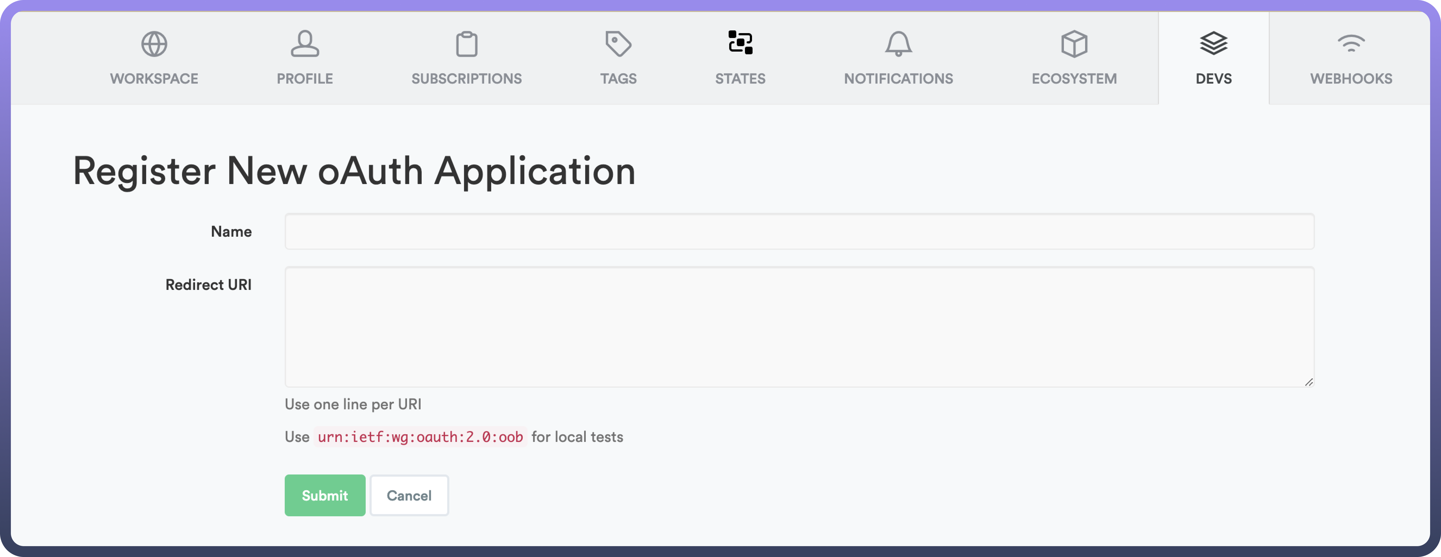Click the Notifications bell icon
Screen dimensions: 1441x557
(x=898, y=44)
